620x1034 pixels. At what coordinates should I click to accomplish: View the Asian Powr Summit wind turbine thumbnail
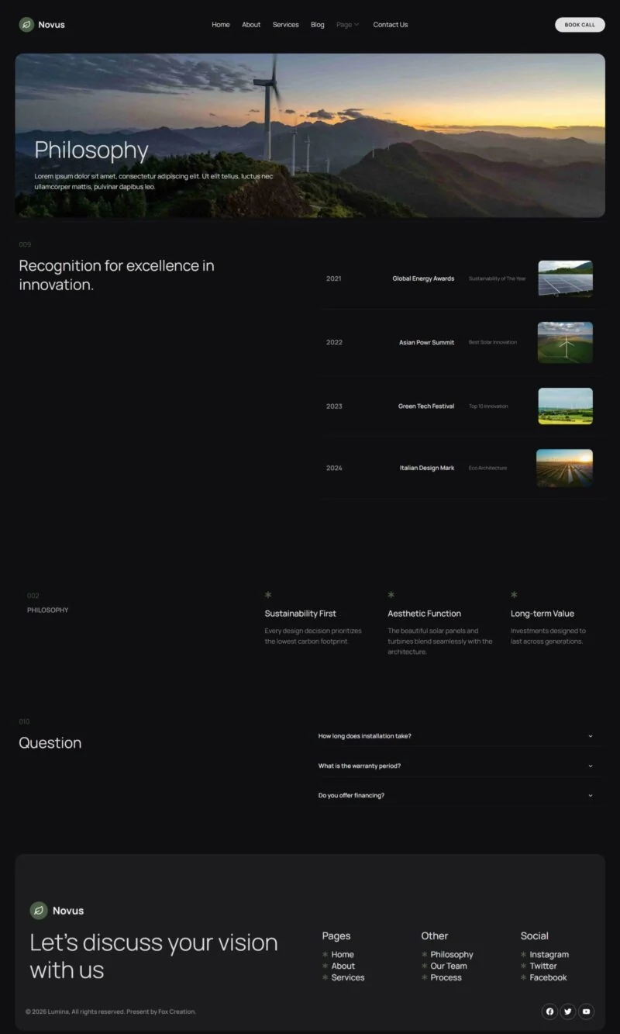click(566, 342)
